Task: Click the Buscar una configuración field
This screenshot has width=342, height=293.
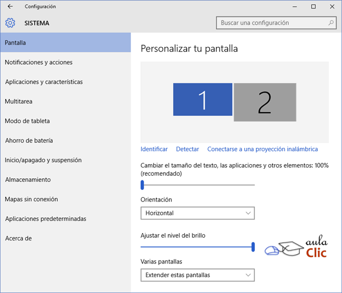Action: tap(276, 23)
